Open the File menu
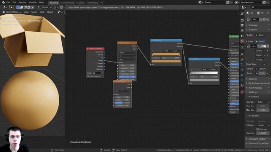Viewport: 271px width, 152px height. 8,3
